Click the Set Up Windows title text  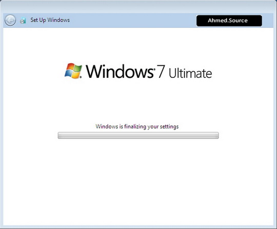click(50, 20)
